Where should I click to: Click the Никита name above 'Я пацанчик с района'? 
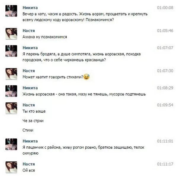pos(30,141)
